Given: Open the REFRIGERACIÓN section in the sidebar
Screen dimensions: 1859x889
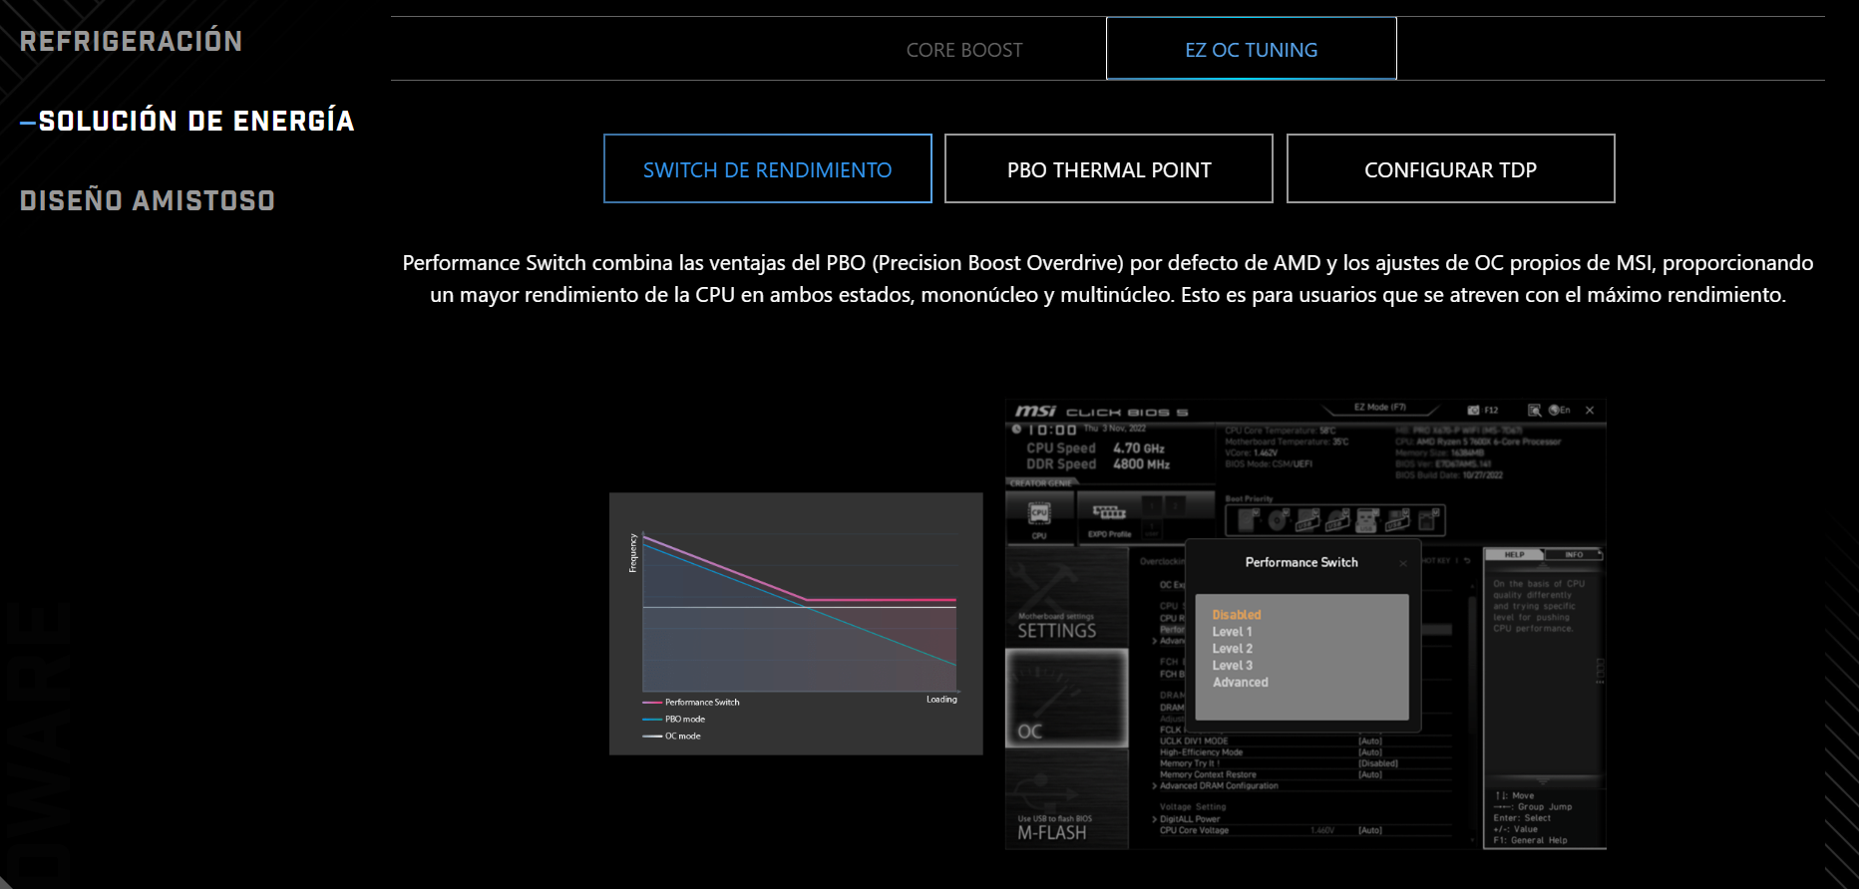Looking at the screenshot, I should [x=131, y=41].
